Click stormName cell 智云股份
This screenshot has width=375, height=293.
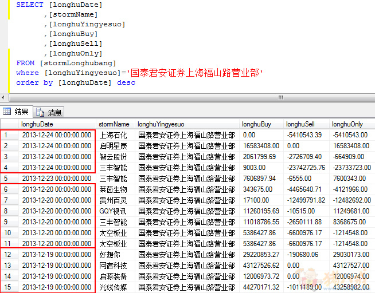(113, 157)
